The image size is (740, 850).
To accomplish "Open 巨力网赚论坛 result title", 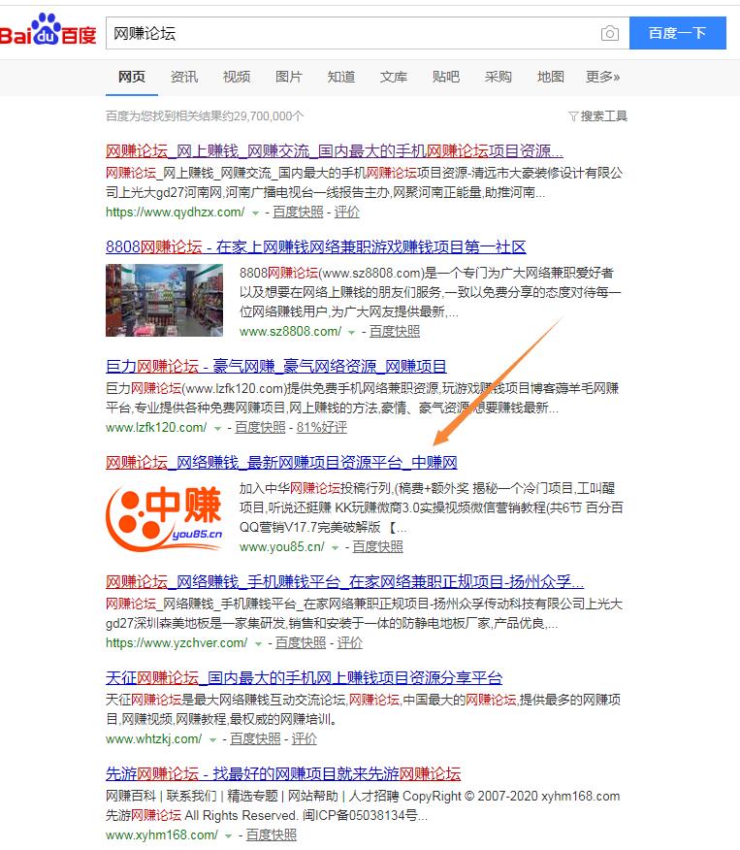I will coord(275,366).
